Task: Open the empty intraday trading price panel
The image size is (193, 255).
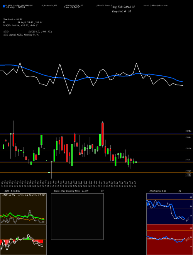Action: (x=77, y=216)
